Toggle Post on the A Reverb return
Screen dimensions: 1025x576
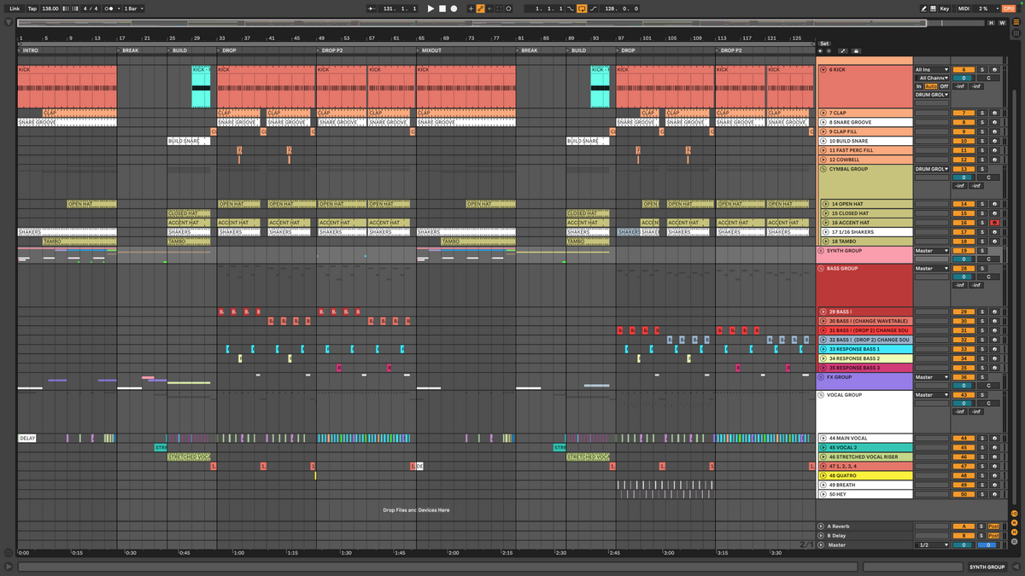tap(994, 527)
